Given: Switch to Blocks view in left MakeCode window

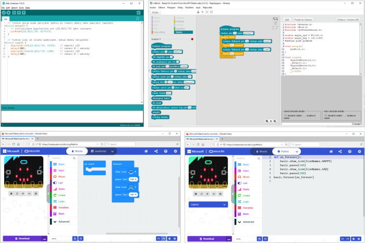Looking at the screenshot, I should [x=77, y=151].
